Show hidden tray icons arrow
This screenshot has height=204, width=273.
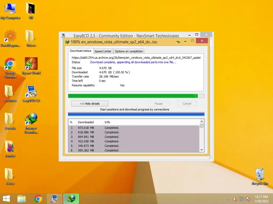click(228, 199)
